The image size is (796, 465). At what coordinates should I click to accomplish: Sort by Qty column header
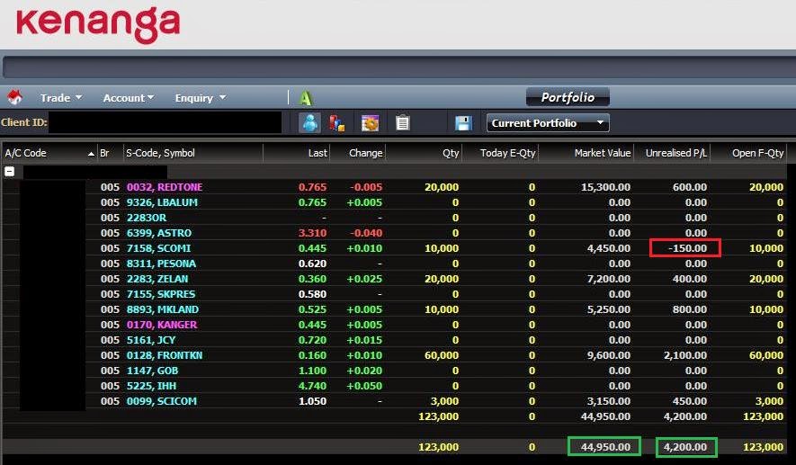tap(424, 153)
